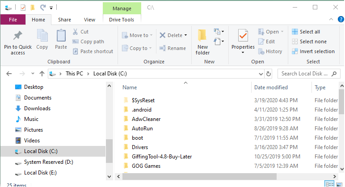This screenshot has height=187, width=345.
Task: Click quick access New folder icon in title bar
Action: [33, 8]
